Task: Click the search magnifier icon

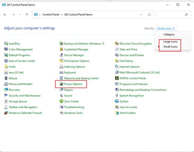Action: pos(186,15)
